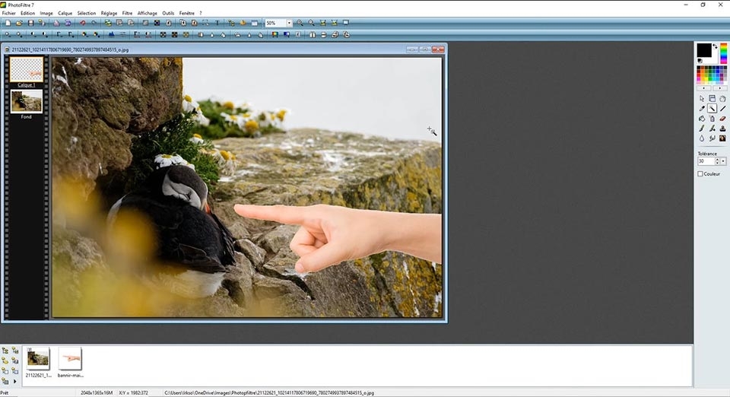This screenshot has width=730, height=397.
Task: Click the black foreground color swatch
Action: [704, 50]
